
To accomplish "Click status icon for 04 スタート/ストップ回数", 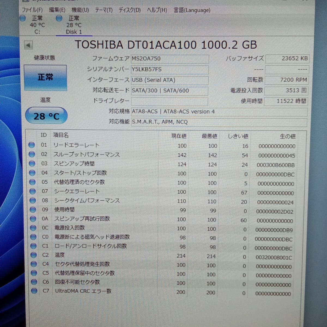I will point(32,173).
